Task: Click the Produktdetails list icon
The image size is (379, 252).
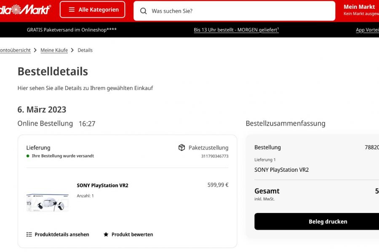Action: tap(29, 234)
